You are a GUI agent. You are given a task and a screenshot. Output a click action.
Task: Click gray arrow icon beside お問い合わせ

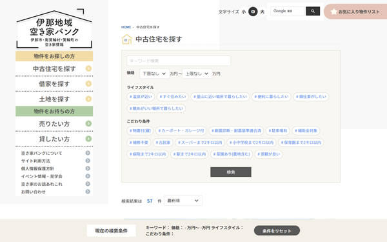[x=88, y=192]
